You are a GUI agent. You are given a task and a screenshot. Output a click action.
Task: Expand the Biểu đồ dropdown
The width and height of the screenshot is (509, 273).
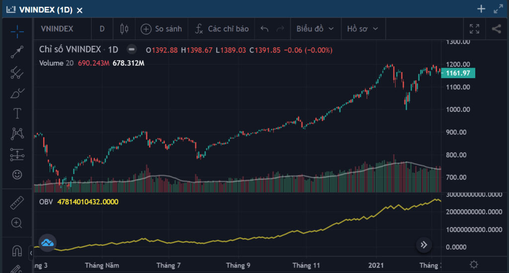pos(315,29)
